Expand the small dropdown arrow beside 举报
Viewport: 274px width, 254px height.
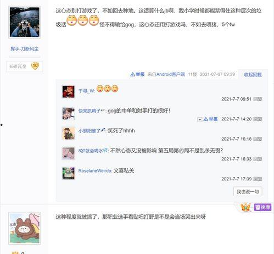tap(199, 119)
